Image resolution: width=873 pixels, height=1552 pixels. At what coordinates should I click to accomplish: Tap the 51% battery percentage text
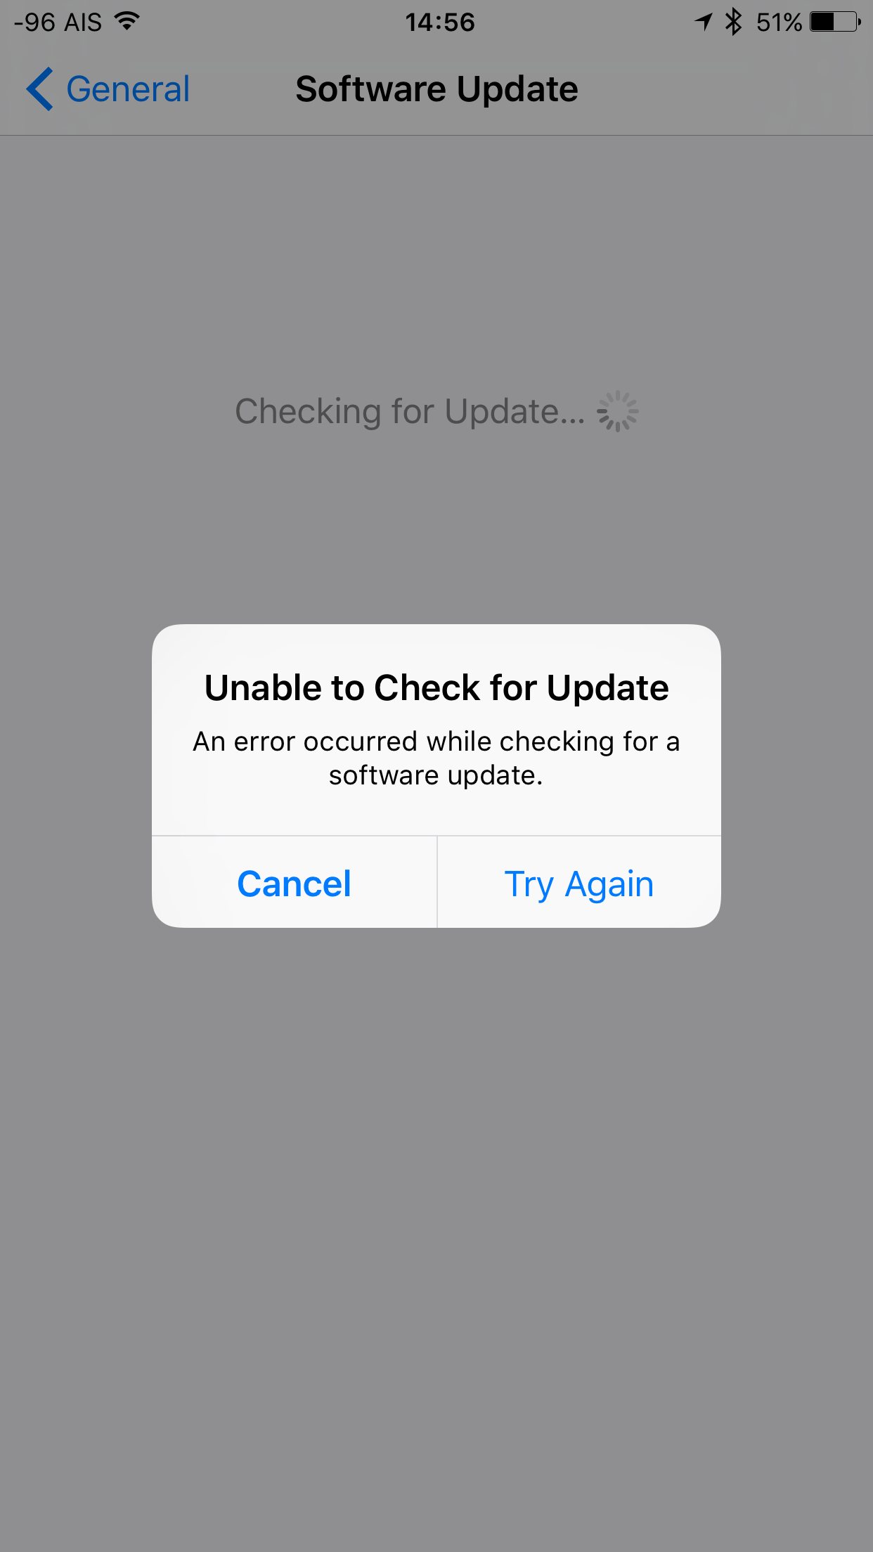pos(779,22)
